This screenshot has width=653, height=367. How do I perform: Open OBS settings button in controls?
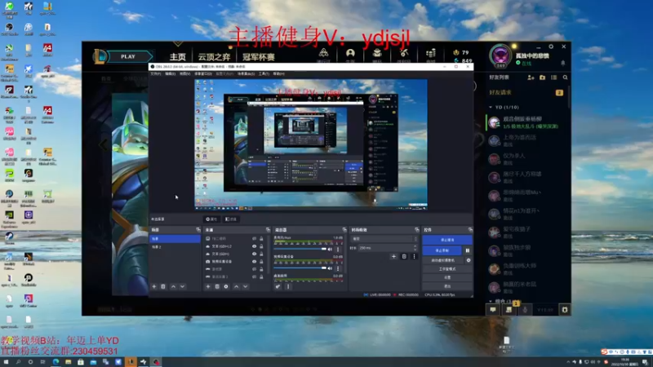pos(447,277)
